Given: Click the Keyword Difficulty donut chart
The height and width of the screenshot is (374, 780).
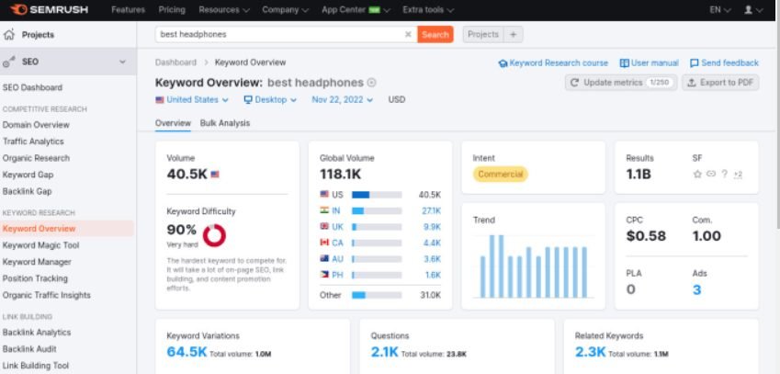Looking at the screenshot, I should pos(214,235).
